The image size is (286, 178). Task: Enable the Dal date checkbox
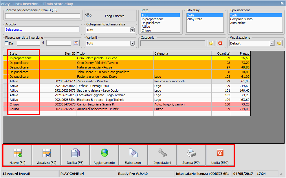[7, 43]
